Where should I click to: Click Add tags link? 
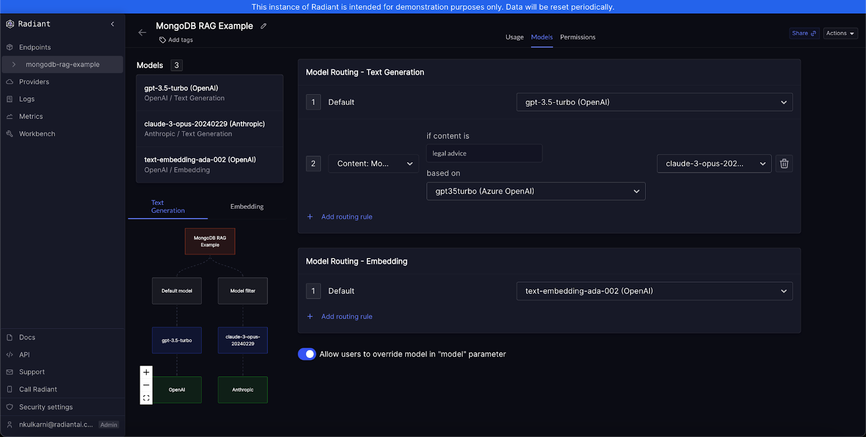coord(180,40)
